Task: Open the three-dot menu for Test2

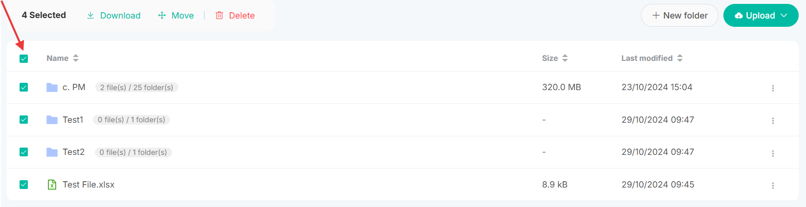Action: click(773, 153)
